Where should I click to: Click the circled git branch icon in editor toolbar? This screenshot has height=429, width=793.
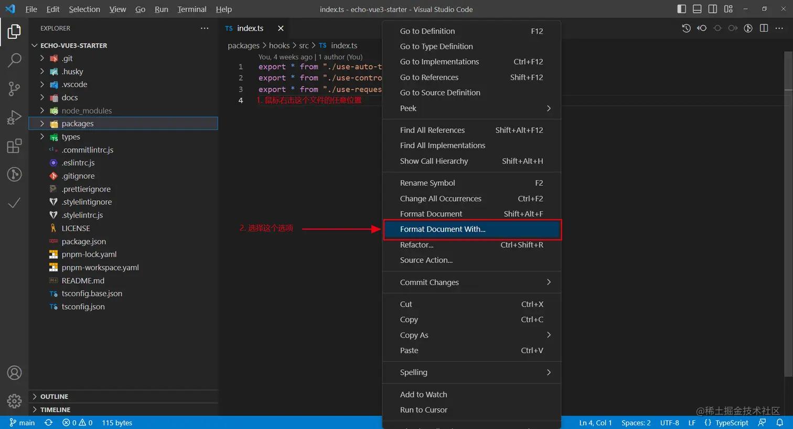[748, 28]
